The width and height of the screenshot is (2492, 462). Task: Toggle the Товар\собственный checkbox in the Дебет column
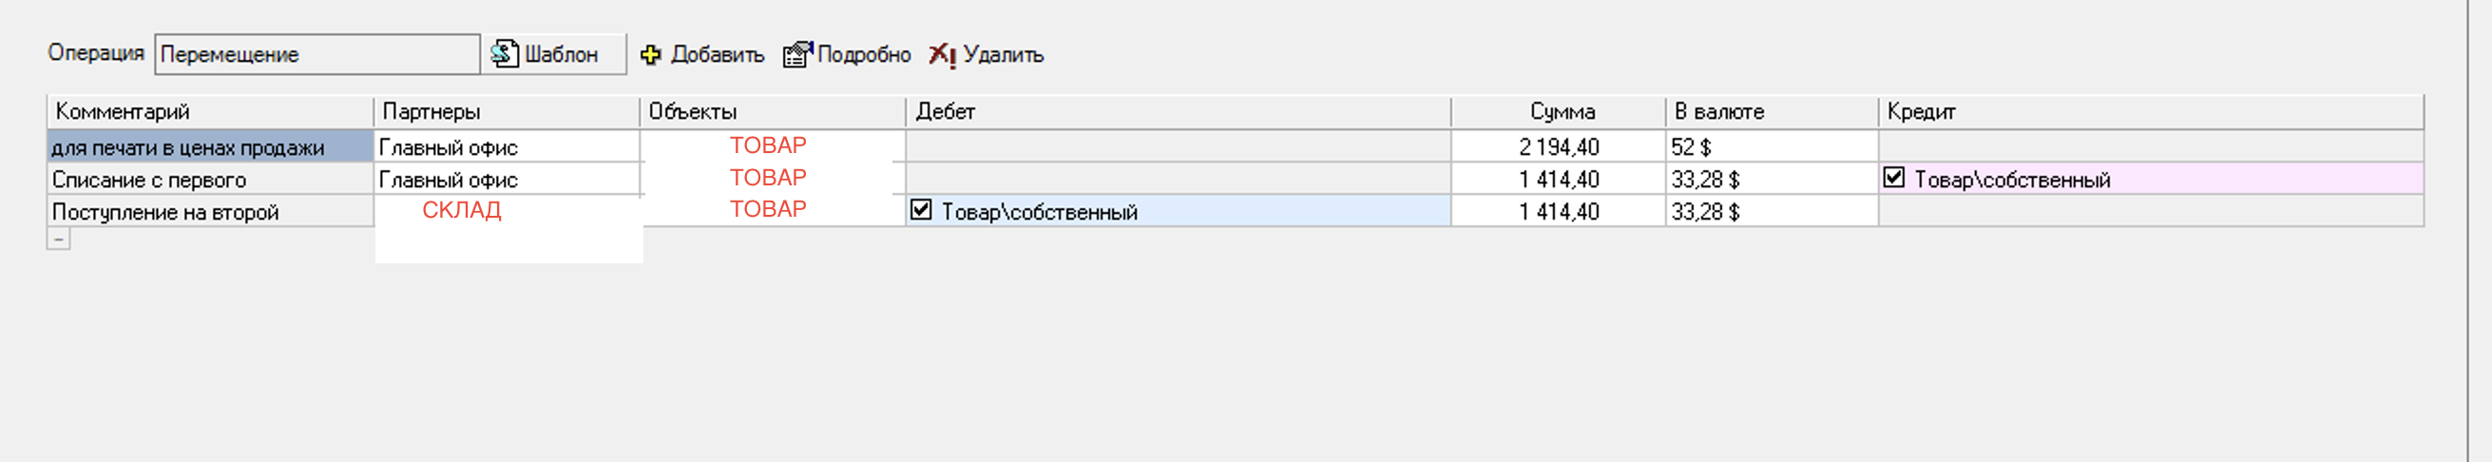click(x=921, y=210)
